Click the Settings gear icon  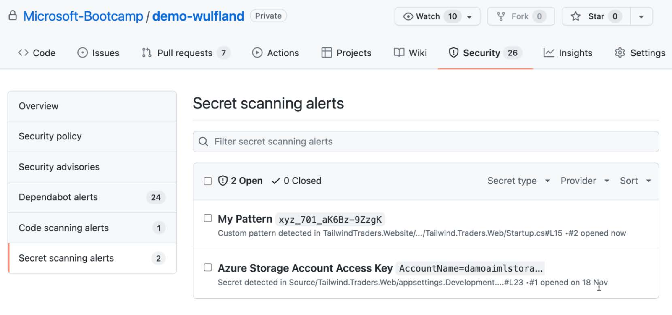pyautogui.click(x=620, y=53)
